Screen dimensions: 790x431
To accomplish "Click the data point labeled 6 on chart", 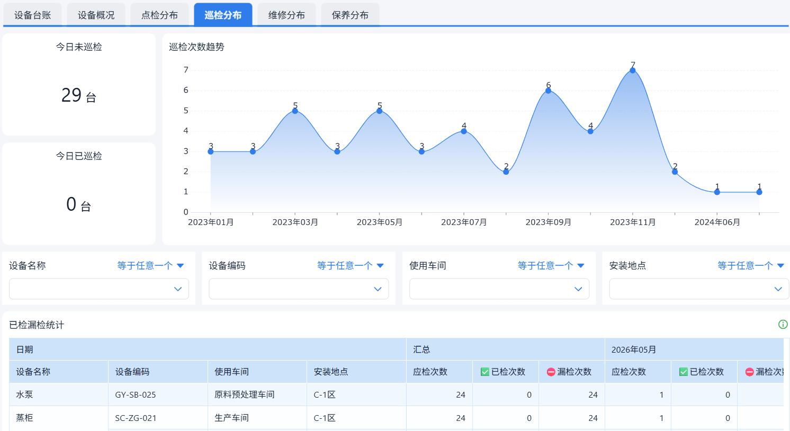I will (x=548, y=91).
